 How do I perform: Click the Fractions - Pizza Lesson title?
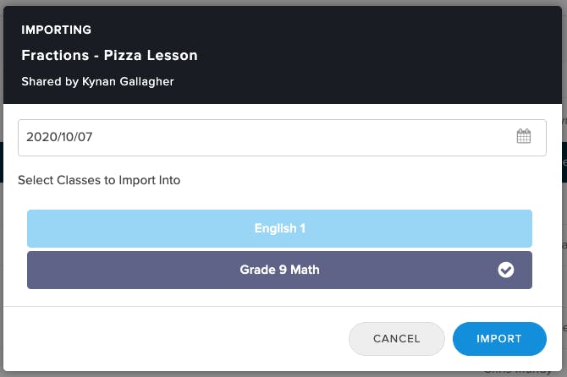(x=109, y=56)
